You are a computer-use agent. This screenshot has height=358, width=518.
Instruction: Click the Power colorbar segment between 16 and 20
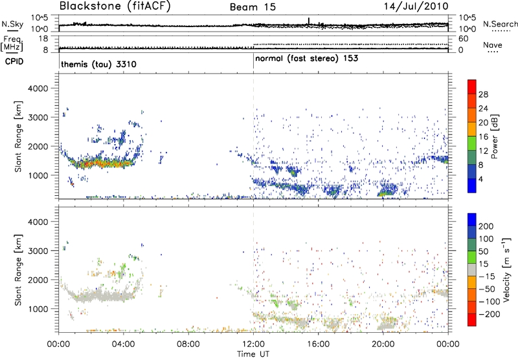[x=472, y=129]
